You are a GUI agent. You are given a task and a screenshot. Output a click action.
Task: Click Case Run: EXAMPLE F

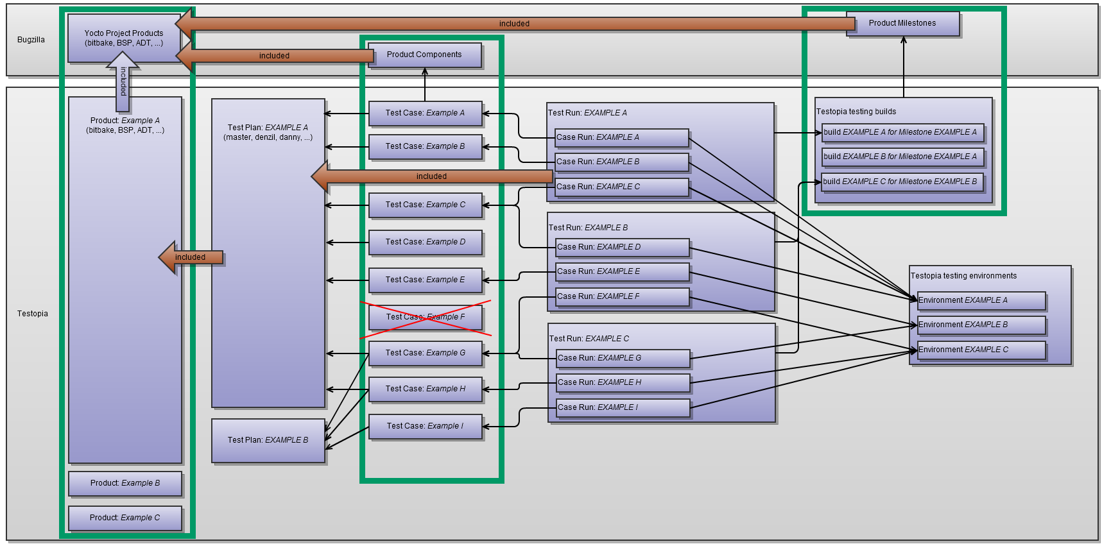[622, 297]
